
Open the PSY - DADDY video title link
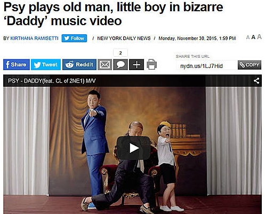click(52, 81)
